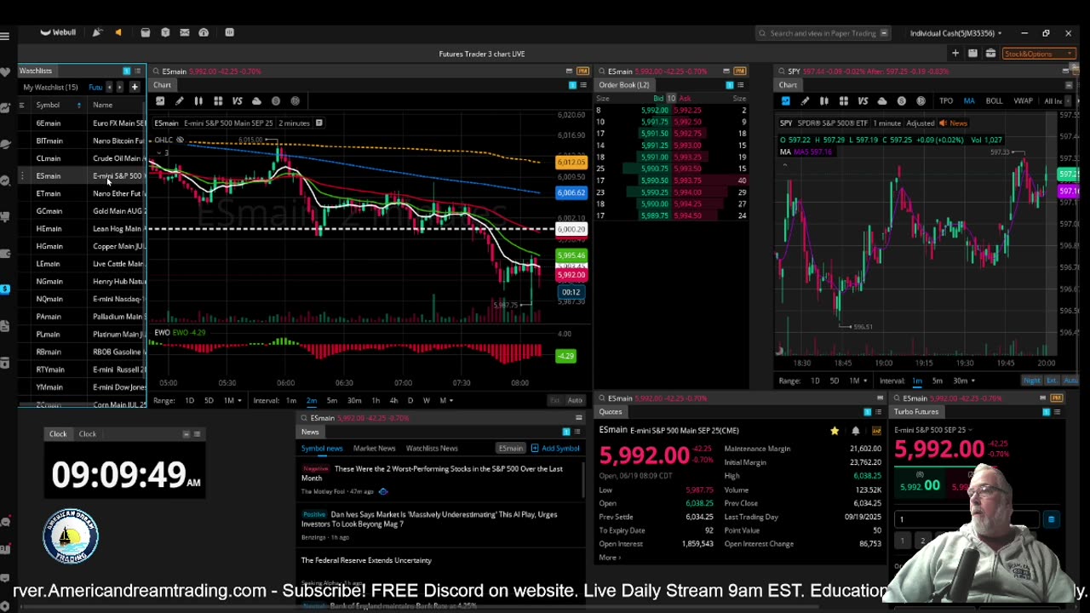Click the dollar circle icon on ESmain chart
This screenshot has width=1090, height=613.
tap(276, 101)
